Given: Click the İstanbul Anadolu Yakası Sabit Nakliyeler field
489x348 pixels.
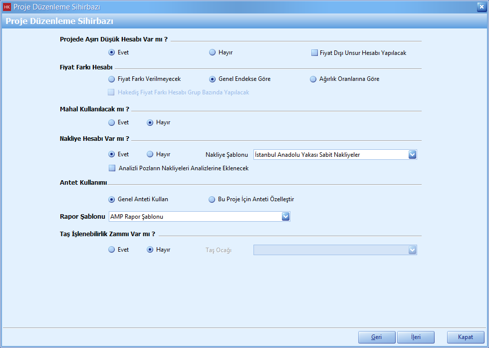Looking at the screenshot, I should point(330,155).
